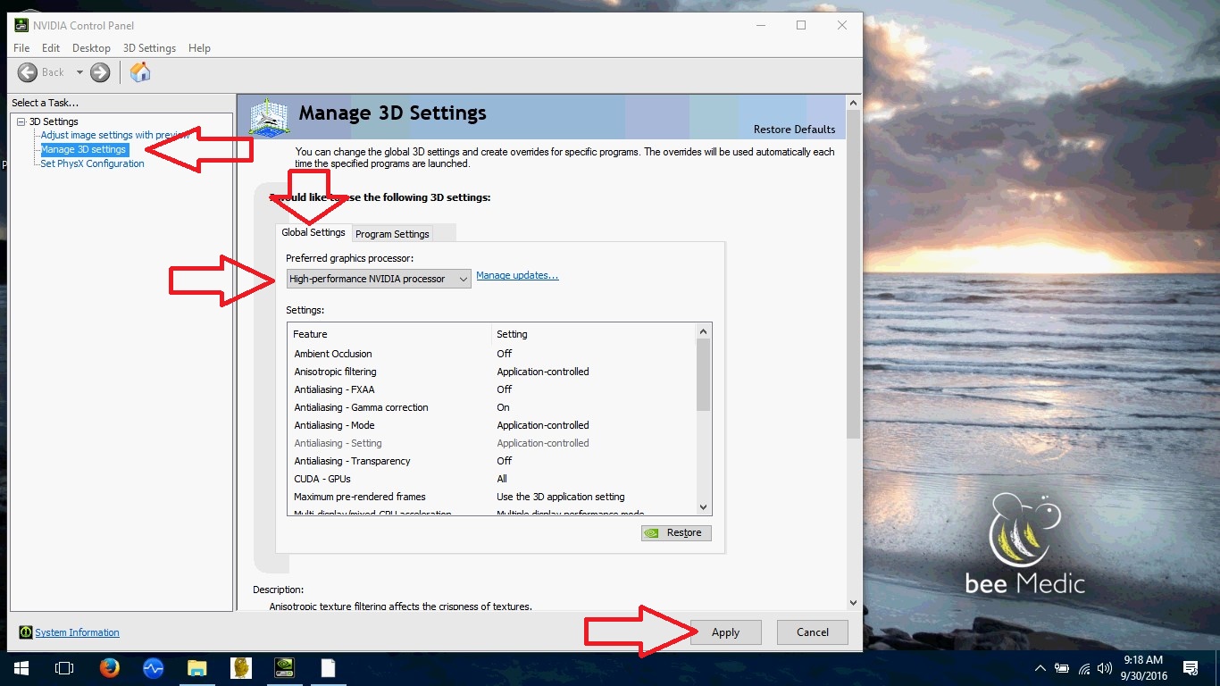Check the battery status tray icon
The width and height of the screenshot is (1220, 686).
coord(1063,668)
